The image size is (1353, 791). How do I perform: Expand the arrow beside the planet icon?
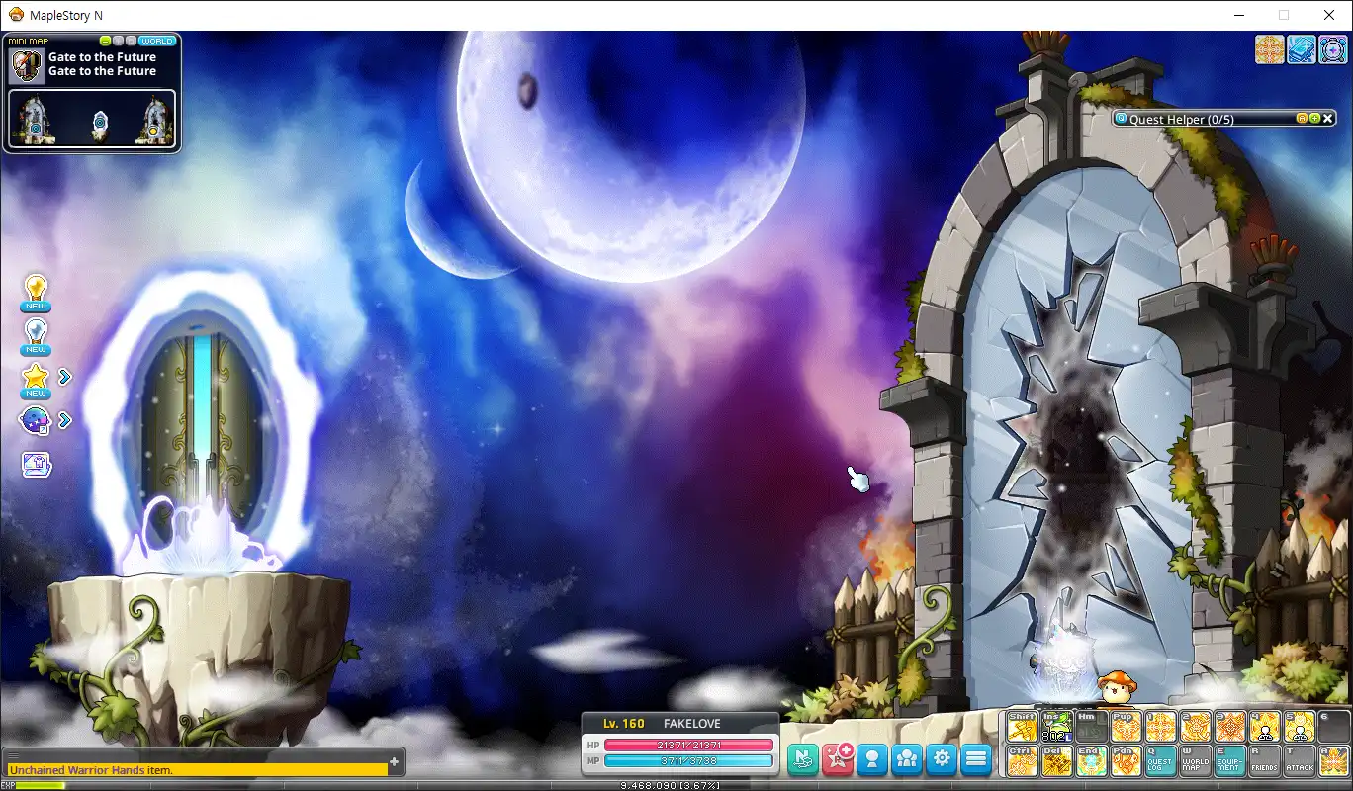[x=64, y=420]
